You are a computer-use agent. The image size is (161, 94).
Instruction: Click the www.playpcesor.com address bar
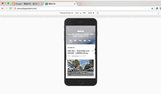pos(84,8)
